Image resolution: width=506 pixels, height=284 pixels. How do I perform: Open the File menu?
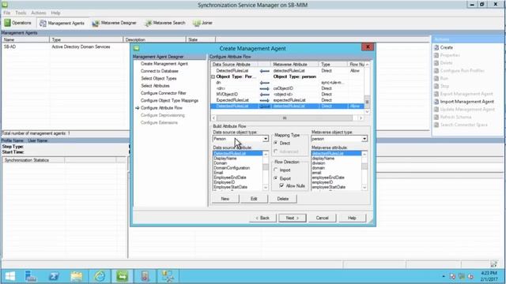click(7, 13)
